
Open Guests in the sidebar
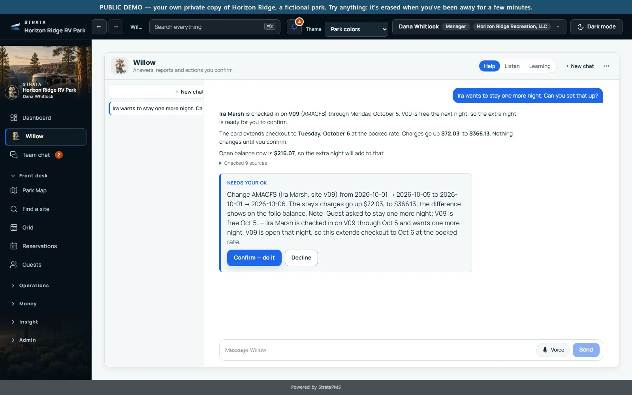pos(46,265)
